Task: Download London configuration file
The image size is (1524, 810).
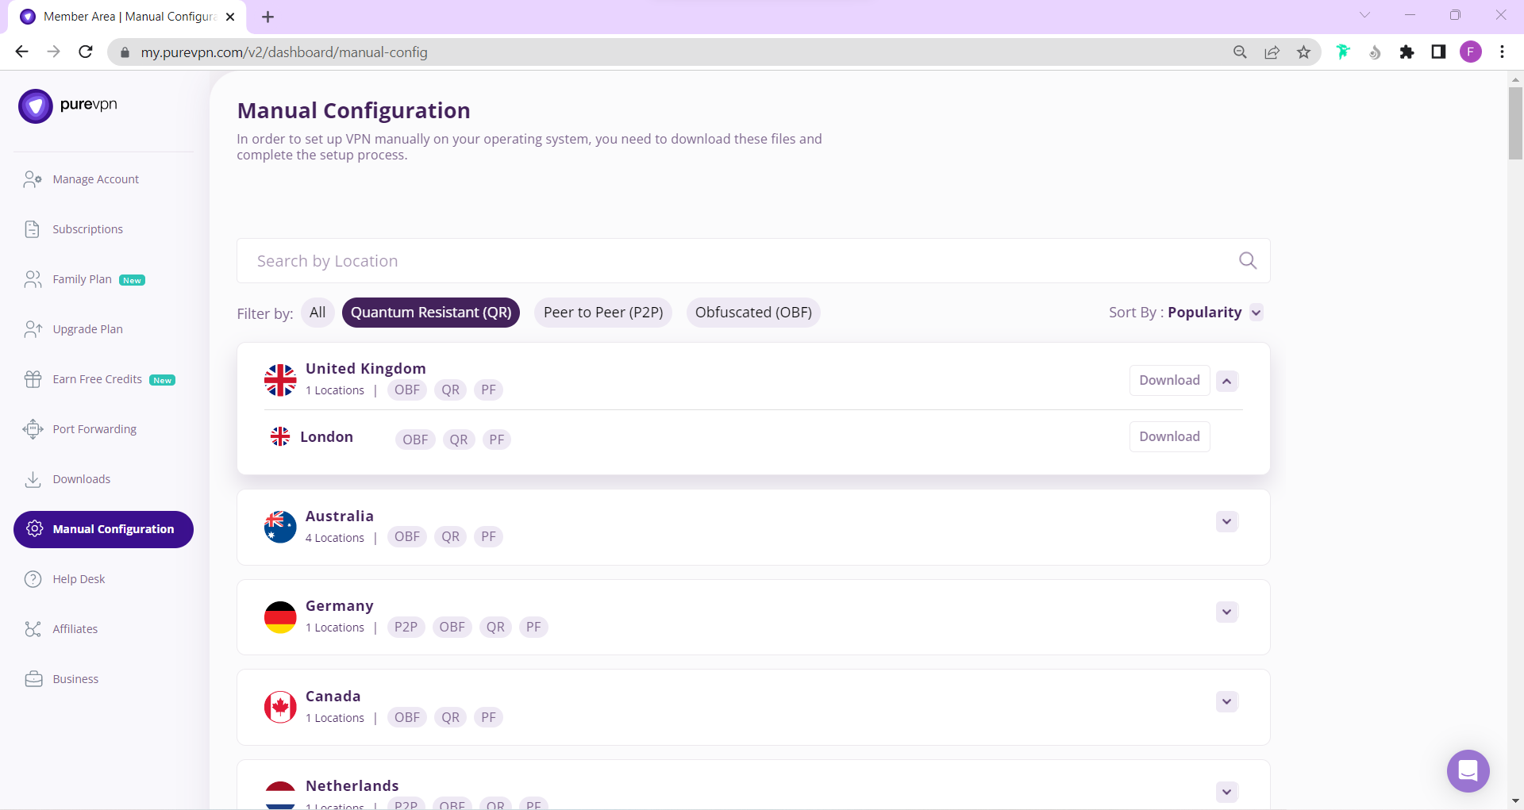Action: pos(1169,436)
